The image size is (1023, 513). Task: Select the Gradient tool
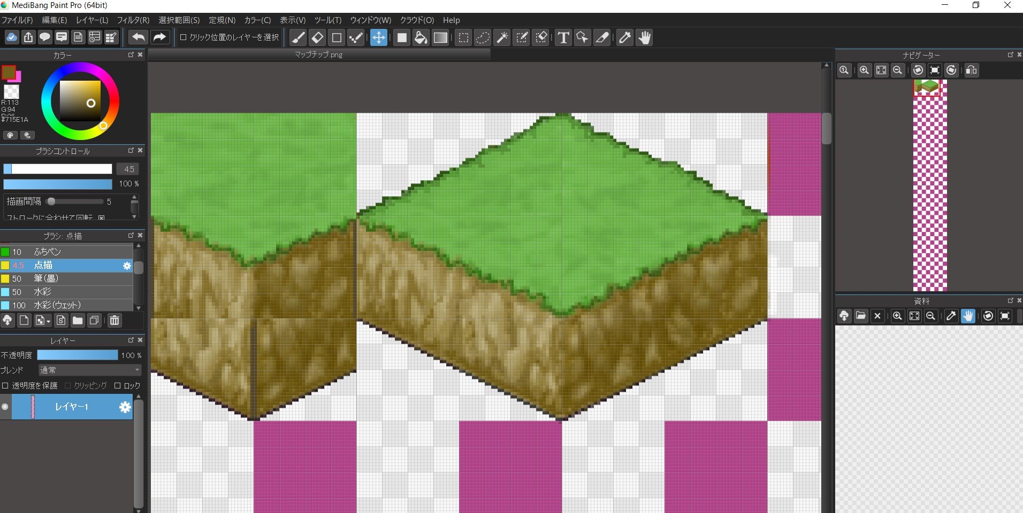[x=440, y=38]
